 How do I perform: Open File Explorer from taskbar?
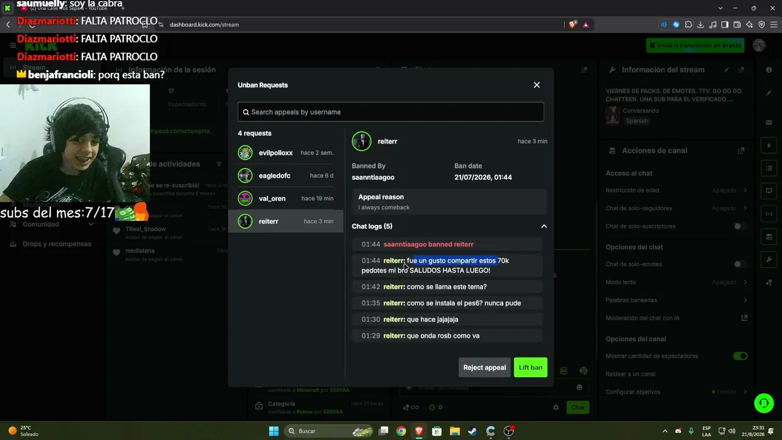click(455, 431)
